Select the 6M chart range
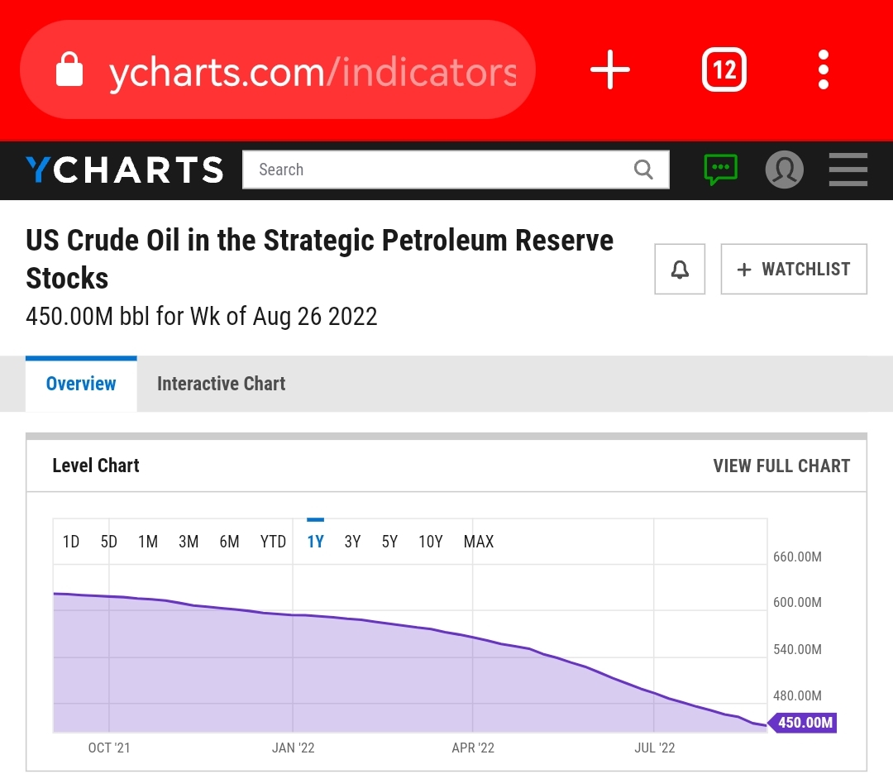 [x=229, y=542]
